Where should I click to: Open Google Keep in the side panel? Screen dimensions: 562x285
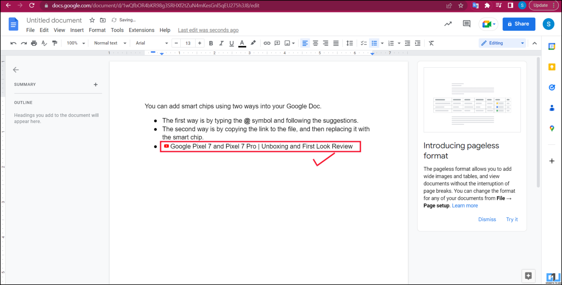click(552, 67)
